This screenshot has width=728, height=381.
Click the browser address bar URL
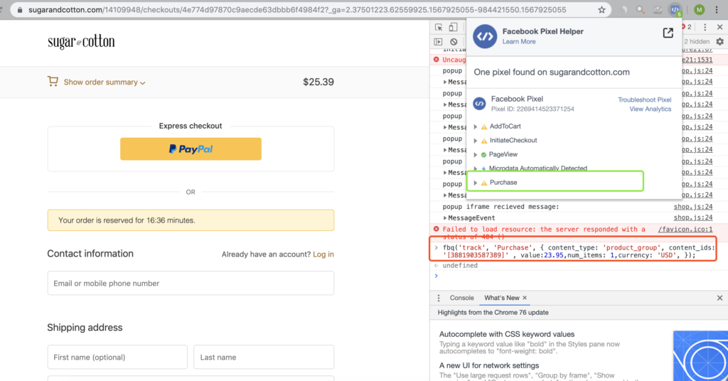(x=297, y=10)
